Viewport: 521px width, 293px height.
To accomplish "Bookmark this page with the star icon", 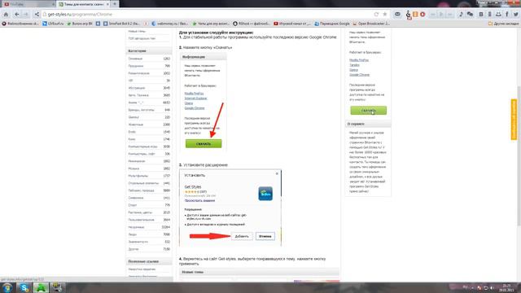I will 385,15.
